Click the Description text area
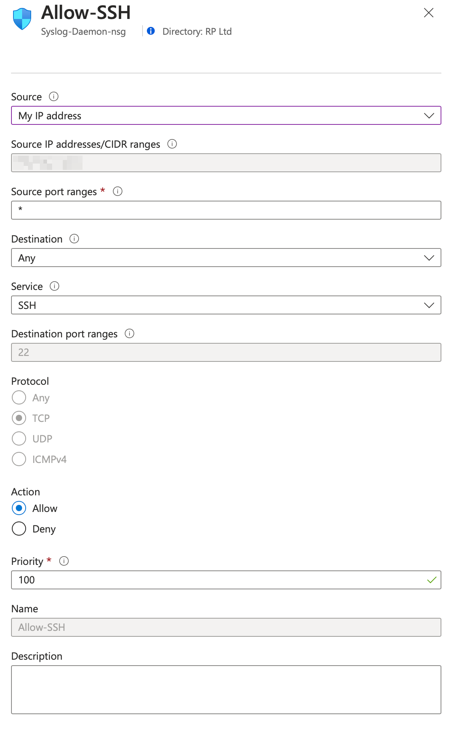 [226, 690]
